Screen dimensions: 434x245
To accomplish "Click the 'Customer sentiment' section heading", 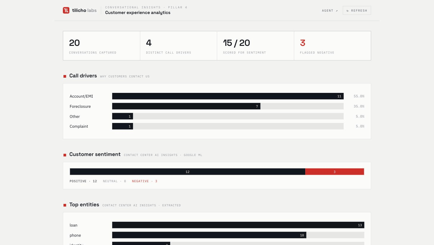I will [x=95, y=154].
